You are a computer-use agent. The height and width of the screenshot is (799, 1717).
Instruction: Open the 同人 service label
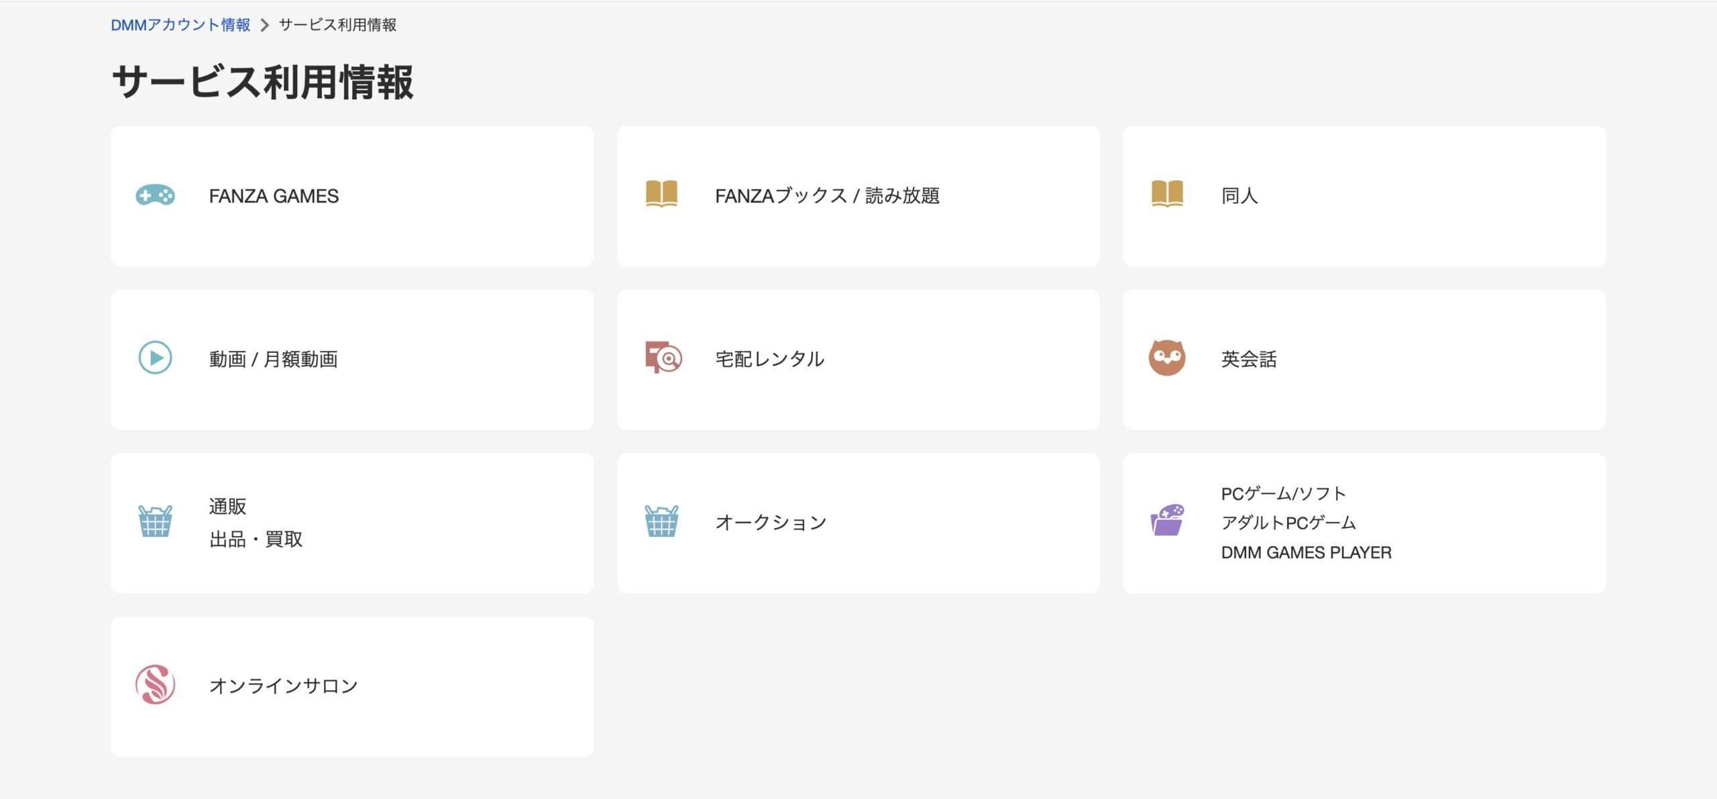(1239, 196)
